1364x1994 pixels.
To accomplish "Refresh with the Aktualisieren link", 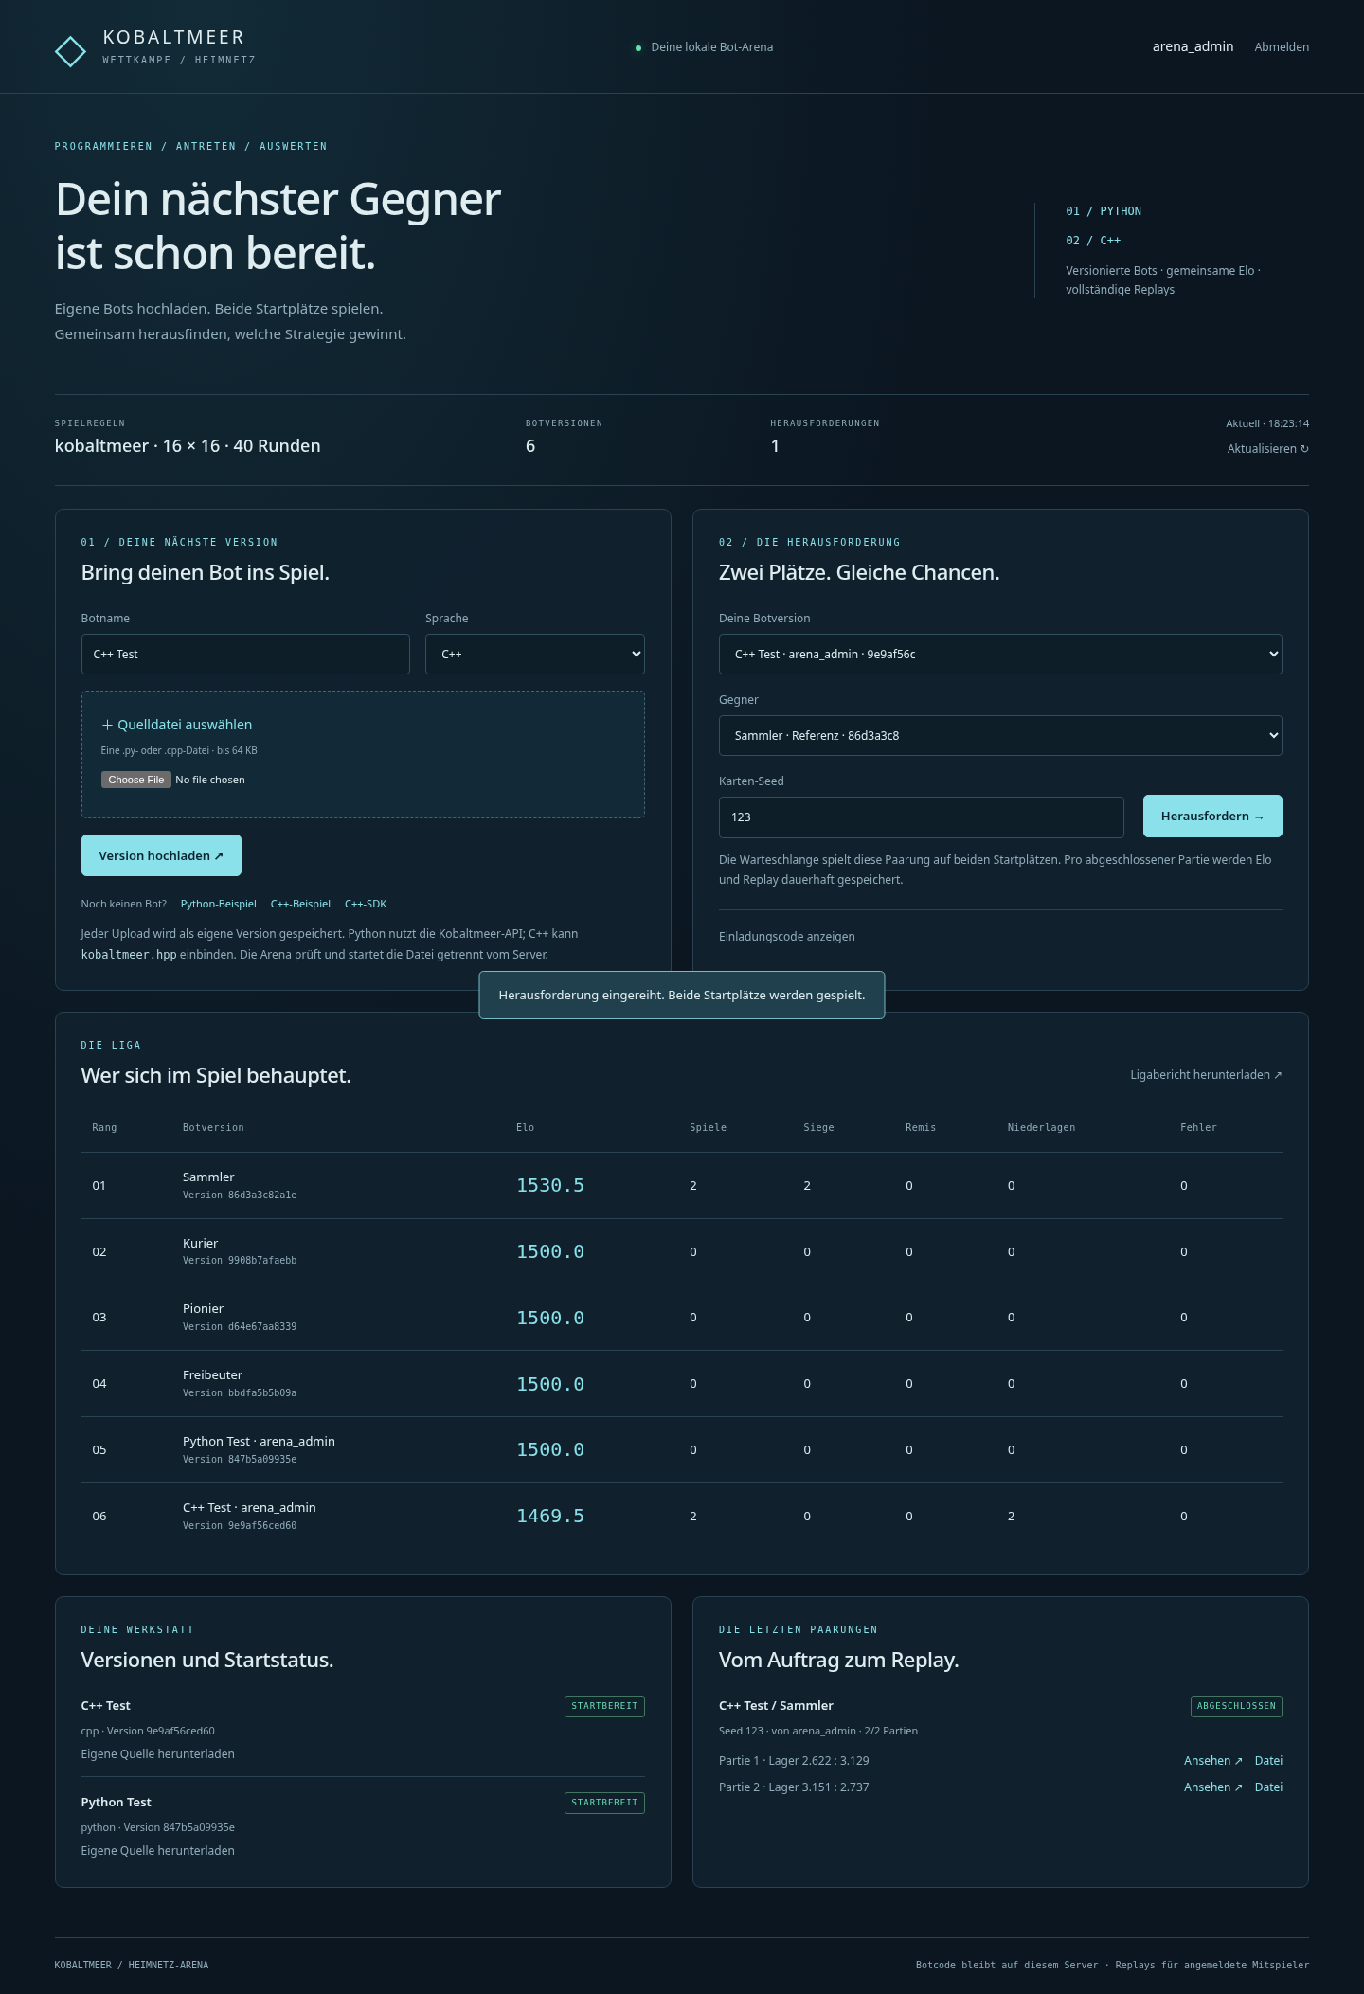I will (1267, 449).
